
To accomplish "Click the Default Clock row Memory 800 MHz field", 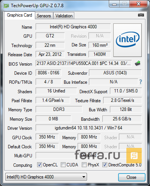I will point(89,146).
